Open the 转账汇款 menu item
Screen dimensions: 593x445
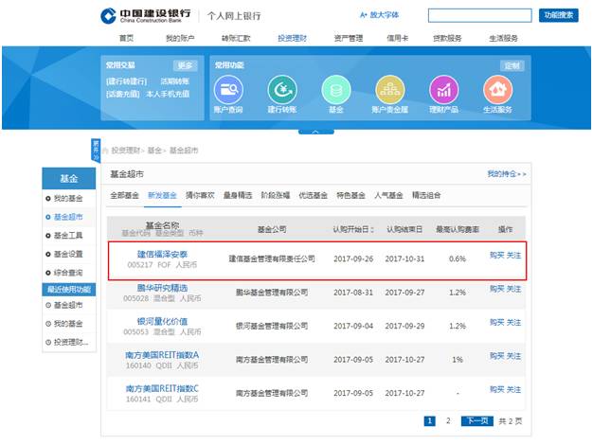pyautogui.click(x=236, y=38)
